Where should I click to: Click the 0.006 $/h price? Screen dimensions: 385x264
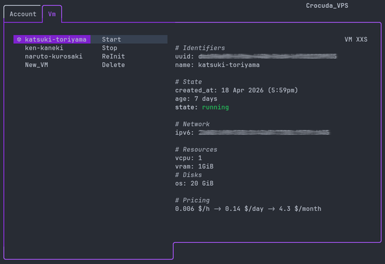coord(193,208)
